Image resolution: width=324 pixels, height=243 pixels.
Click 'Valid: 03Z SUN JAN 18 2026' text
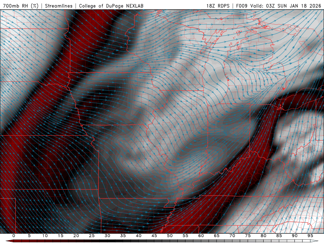pos(286,6)
